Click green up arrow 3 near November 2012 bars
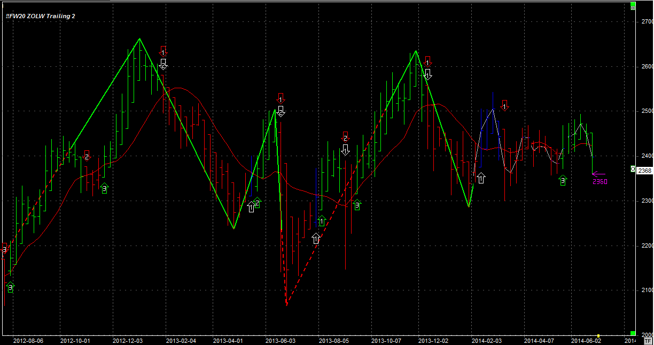 coord(104,188)
